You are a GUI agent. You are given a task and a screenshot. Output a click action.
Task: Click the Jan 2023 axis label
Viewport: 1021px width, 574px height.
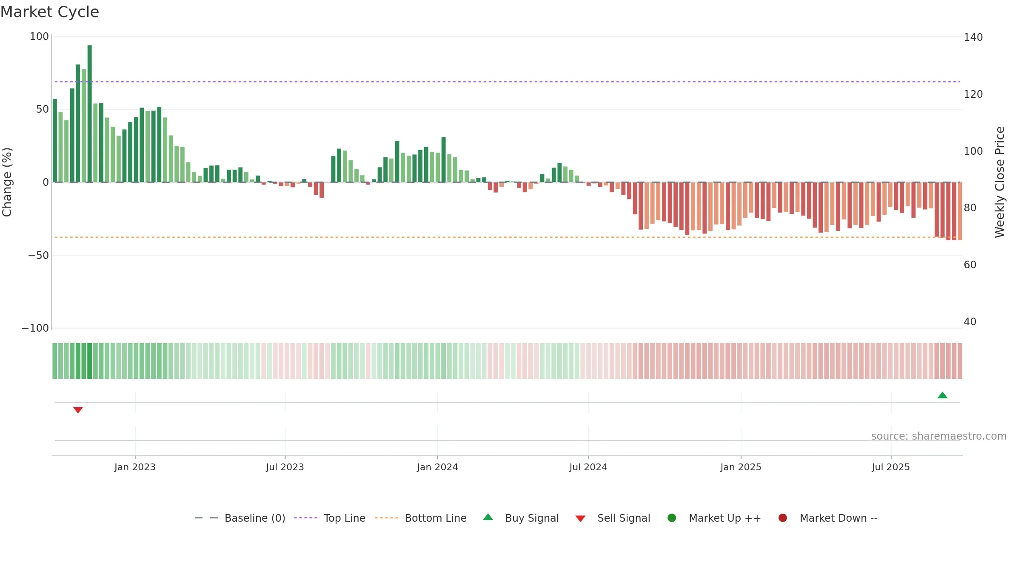(x=135, y=467)
